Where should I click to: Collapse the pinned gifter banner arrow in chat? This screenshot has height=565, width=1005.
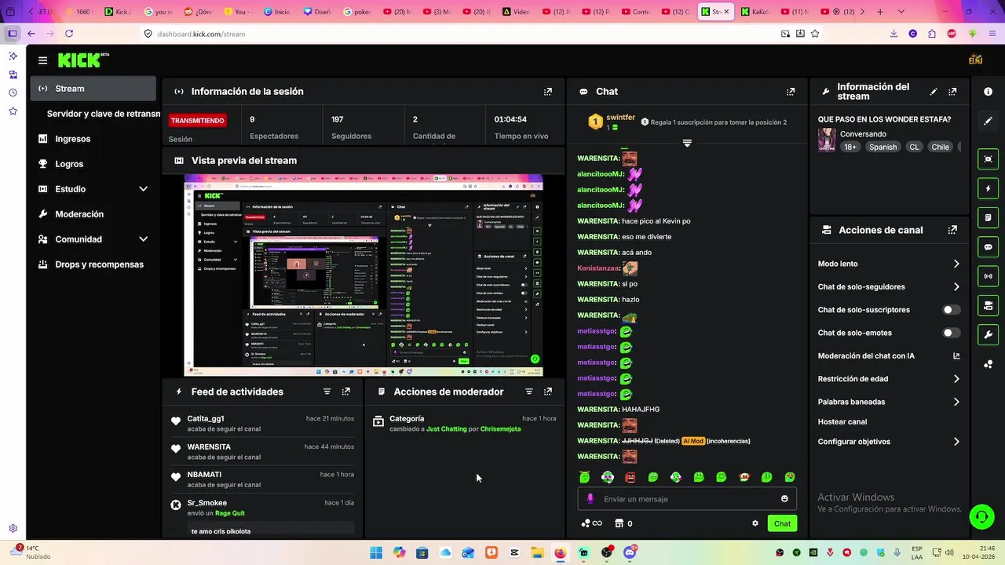(x=687, y=143)
